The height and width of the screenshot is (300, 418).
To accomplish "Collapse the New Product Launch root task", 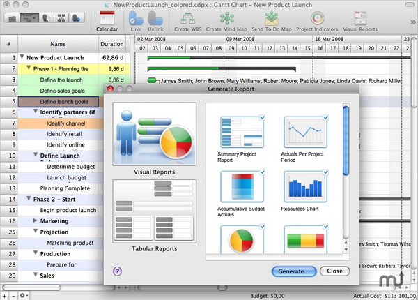I will pos(22,58).
